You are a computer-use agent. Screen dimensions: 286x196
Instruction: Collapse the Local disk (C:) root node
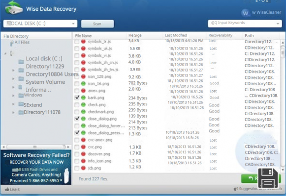pyautogui.click(x=5, y=53)
